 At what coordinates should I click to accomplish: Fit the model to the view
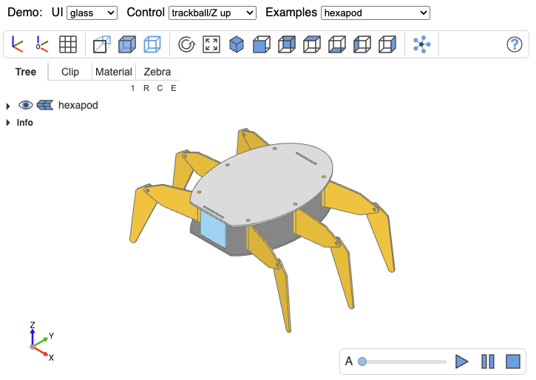pos(211,44)
